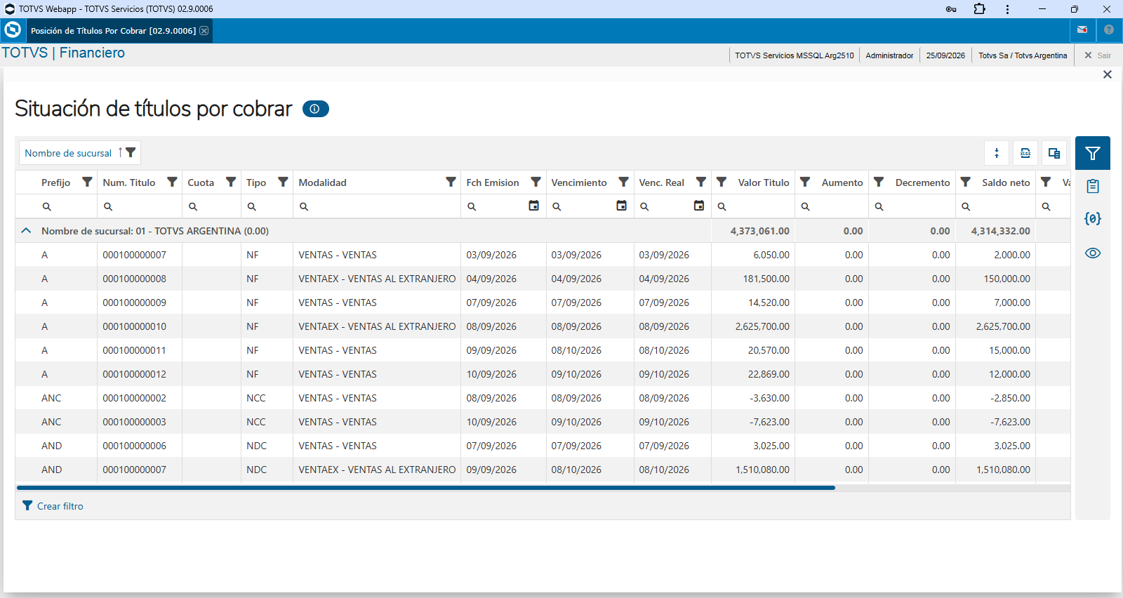Click the Sair button
Screen dimensions: 1123x598
[1098, 55]
